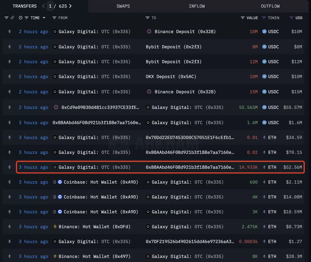Open the TO column filter icon

(x=147, y=18)
